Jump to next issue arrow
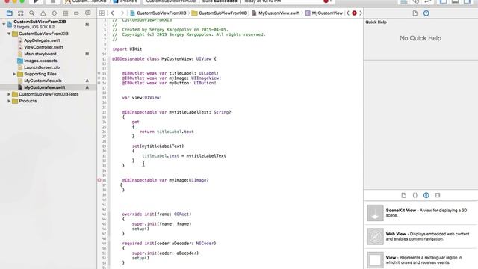This screenshot has width=478, height=269. pyautogui.click(x=361, y=13)
